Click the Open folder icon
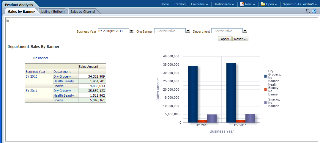 pyautogui.click(x=263, y=4)
